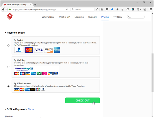Go to the Try Now link

tap(117, 17)
